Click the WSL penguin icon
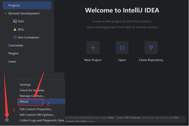Screen dimensions: 189x126 coord(15,29)
